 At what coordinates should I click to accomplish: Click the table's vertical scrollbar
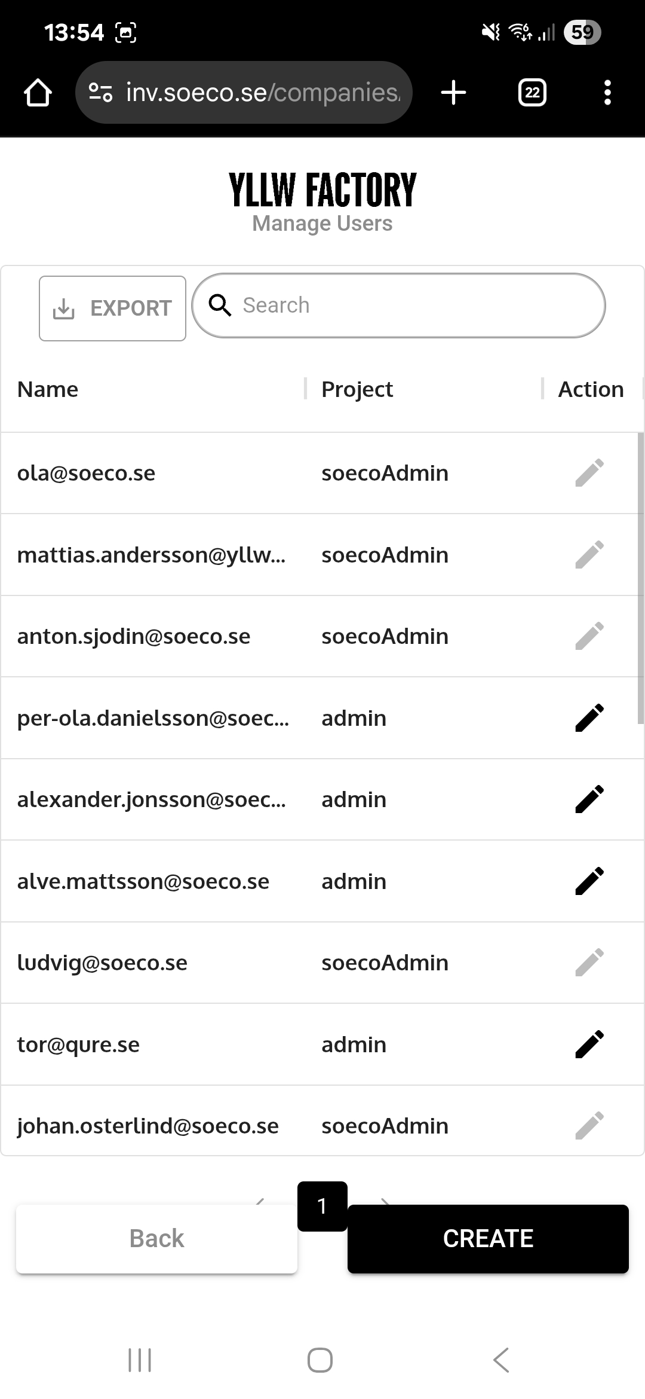pos(641,578)
